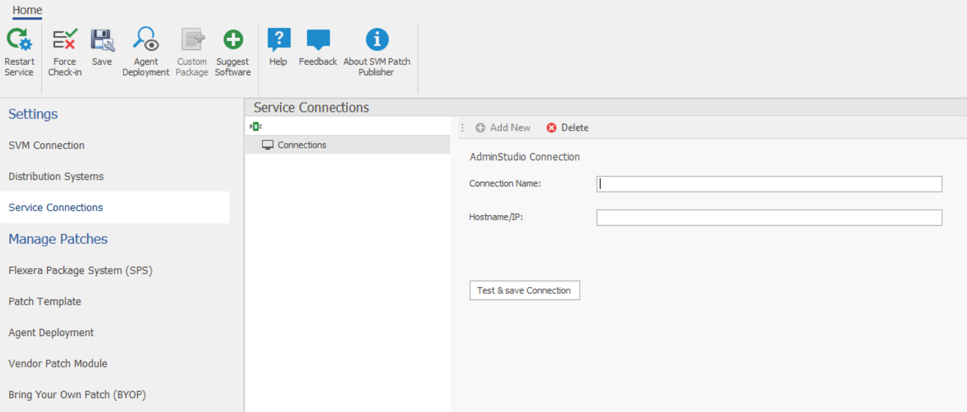Click into the Hostname/IP input field
The height and width of the screenshot is (412, 967).
pos(769,217)
